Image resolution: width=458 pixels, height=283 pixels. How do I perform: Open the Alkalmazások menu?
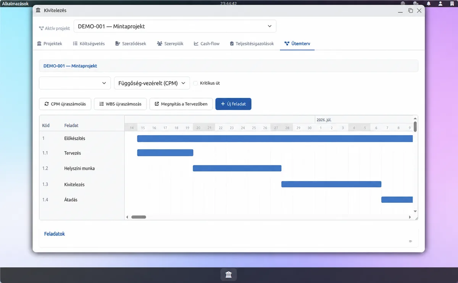[16, 3]
